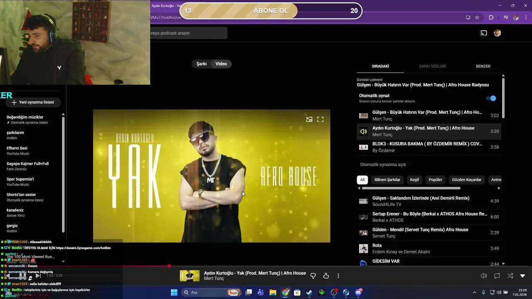Collapse the player page with down arrow
Image resolution: width=532 pixels, height=299 pixels.
click(523, 276)
